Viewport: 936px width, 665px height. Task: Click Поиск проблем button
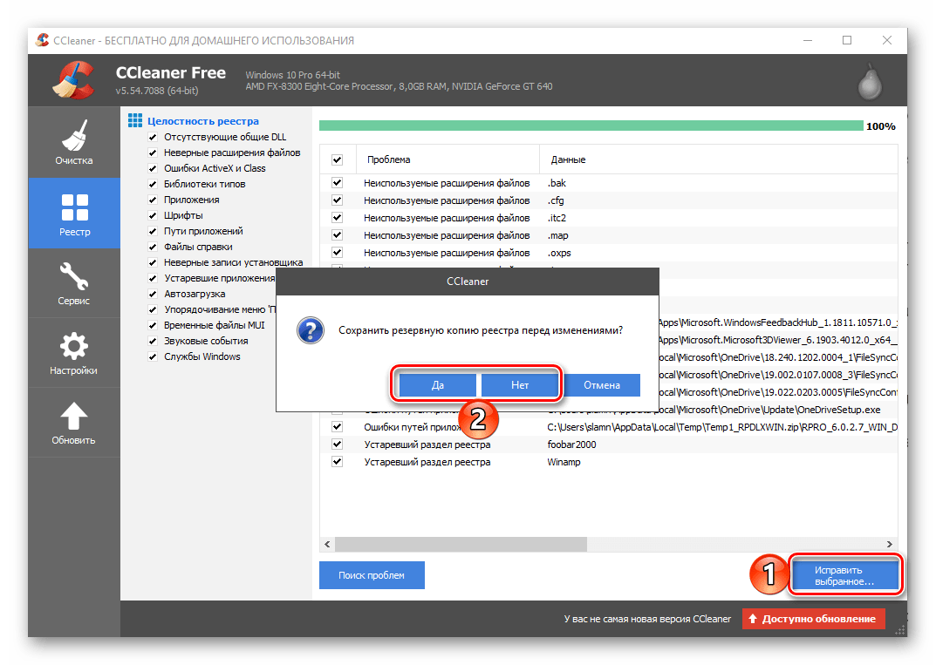coord(372,575)
